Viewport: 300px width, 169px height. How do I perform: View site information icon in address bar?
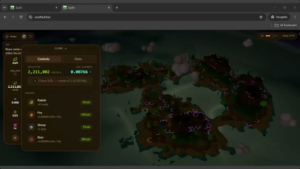(x=30, y=17)
